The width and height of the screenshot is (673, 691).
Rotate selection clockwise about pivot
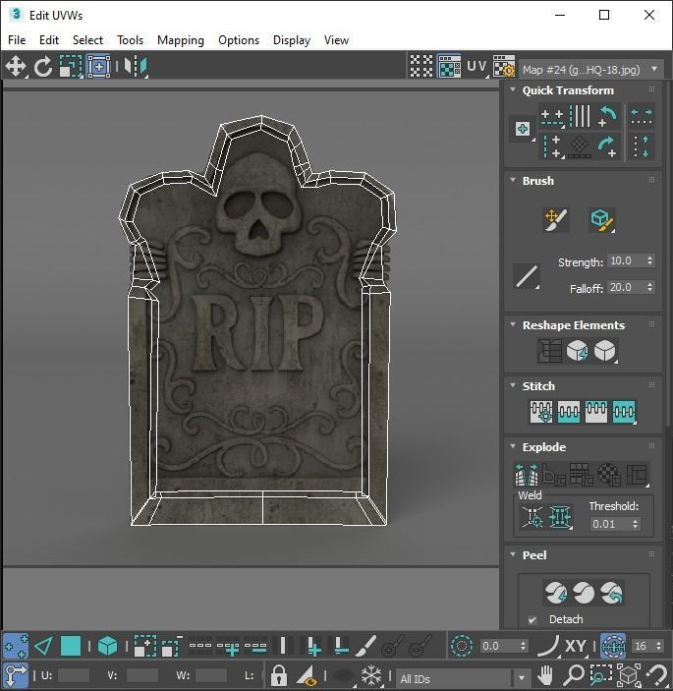click(607, 146)
